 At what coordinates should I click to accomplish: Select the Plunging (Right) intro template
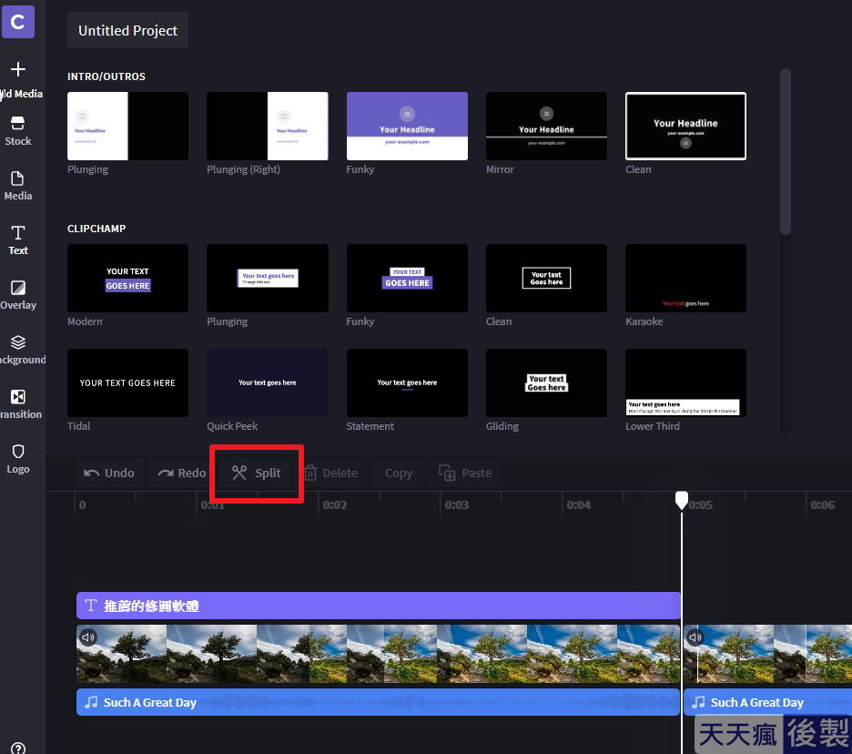[x=268, y=126]
